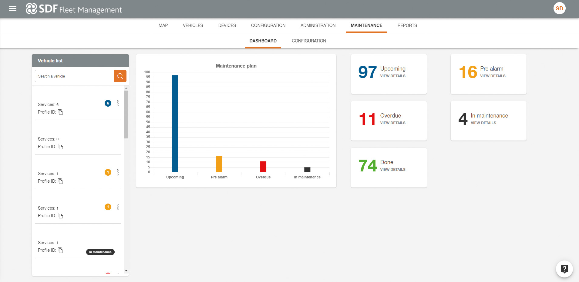Click the 11 Overdue count
The image size is (579, 282).
click(x=367, y=119)
